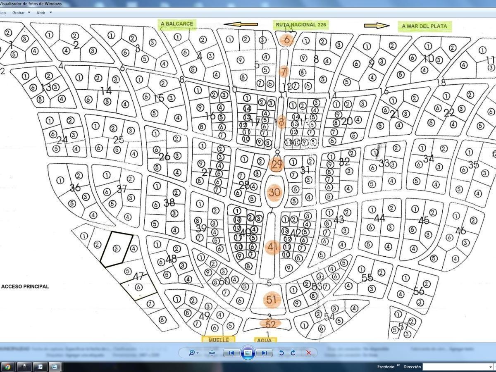Start the slideshow with center button

coord(248,353)
